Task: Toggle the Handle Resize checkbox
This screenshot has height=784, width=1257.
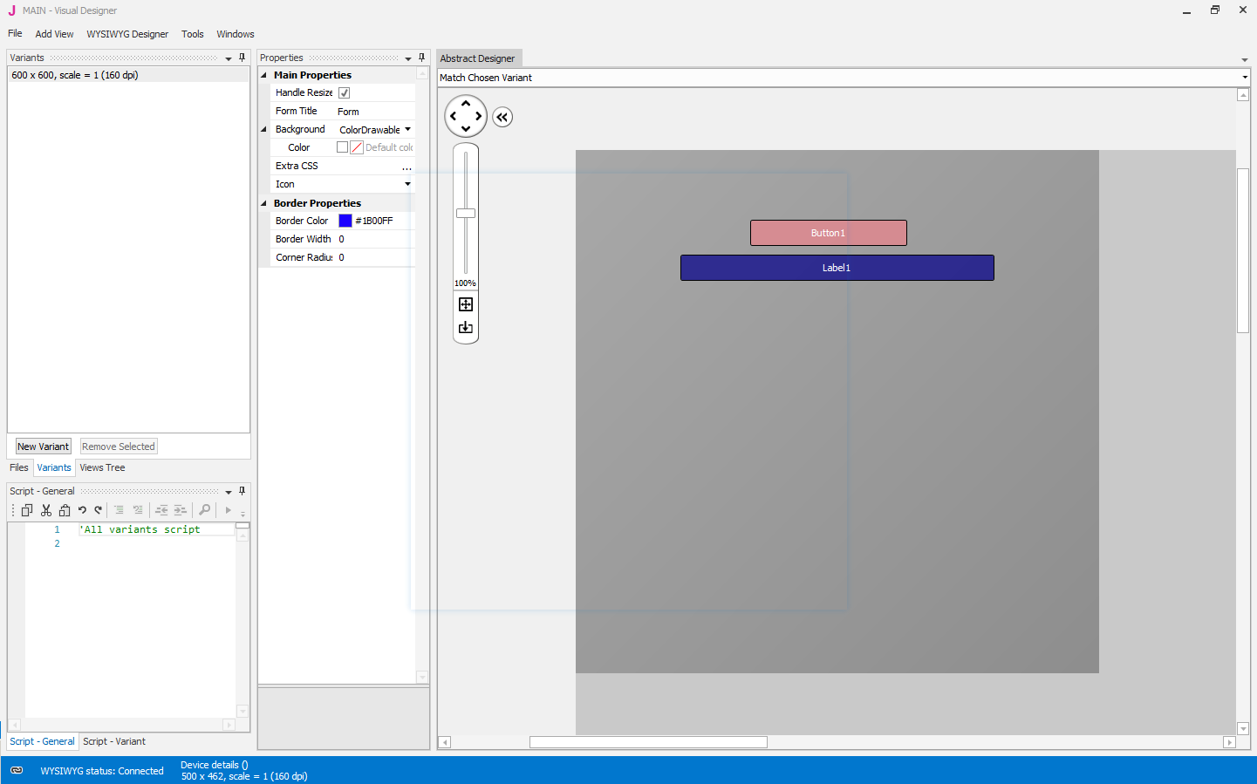Action: click(345, 92)
